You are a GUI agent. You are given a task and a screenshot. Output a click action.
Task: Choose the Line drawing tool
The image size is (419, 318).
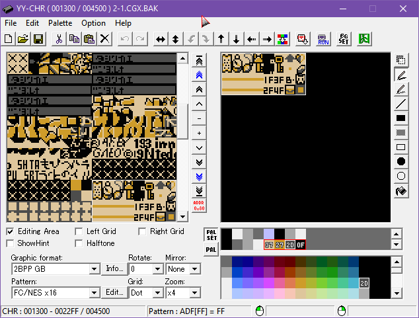[400, 104]
